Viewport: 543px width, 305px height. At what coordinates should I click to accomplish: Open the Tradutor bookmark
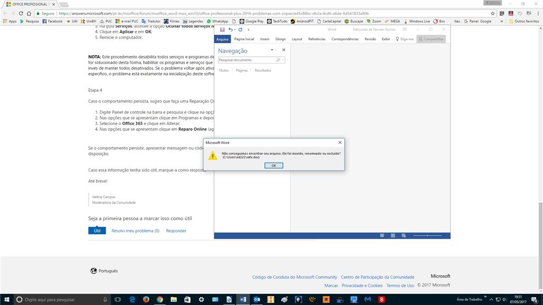coord(151,21)
